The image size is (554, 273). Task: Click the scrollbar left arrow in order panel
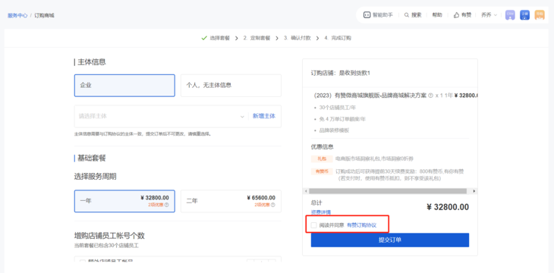(306, 191)
